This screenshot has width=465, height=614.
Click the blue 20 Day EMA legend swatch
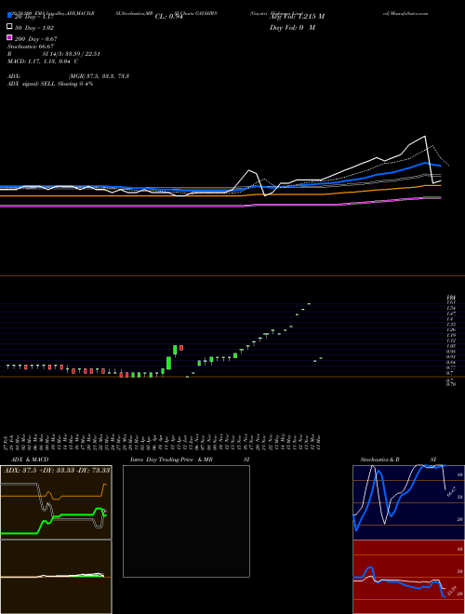pyautogui.click(x=9, y=16)
